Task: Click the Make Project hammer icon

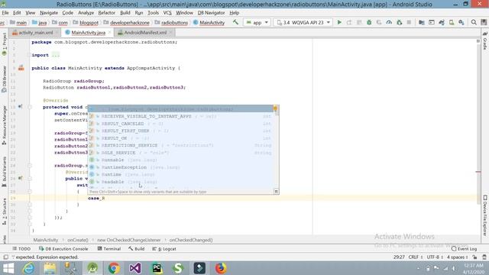Action: (x=235, y=22)
